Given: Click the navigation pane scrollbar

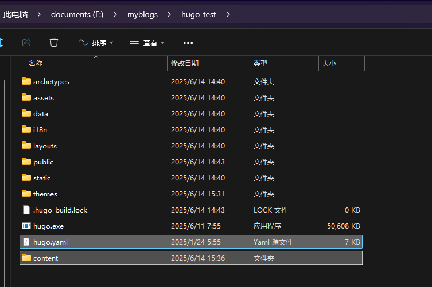Looking at the screenshot, I should coord(5,183).
